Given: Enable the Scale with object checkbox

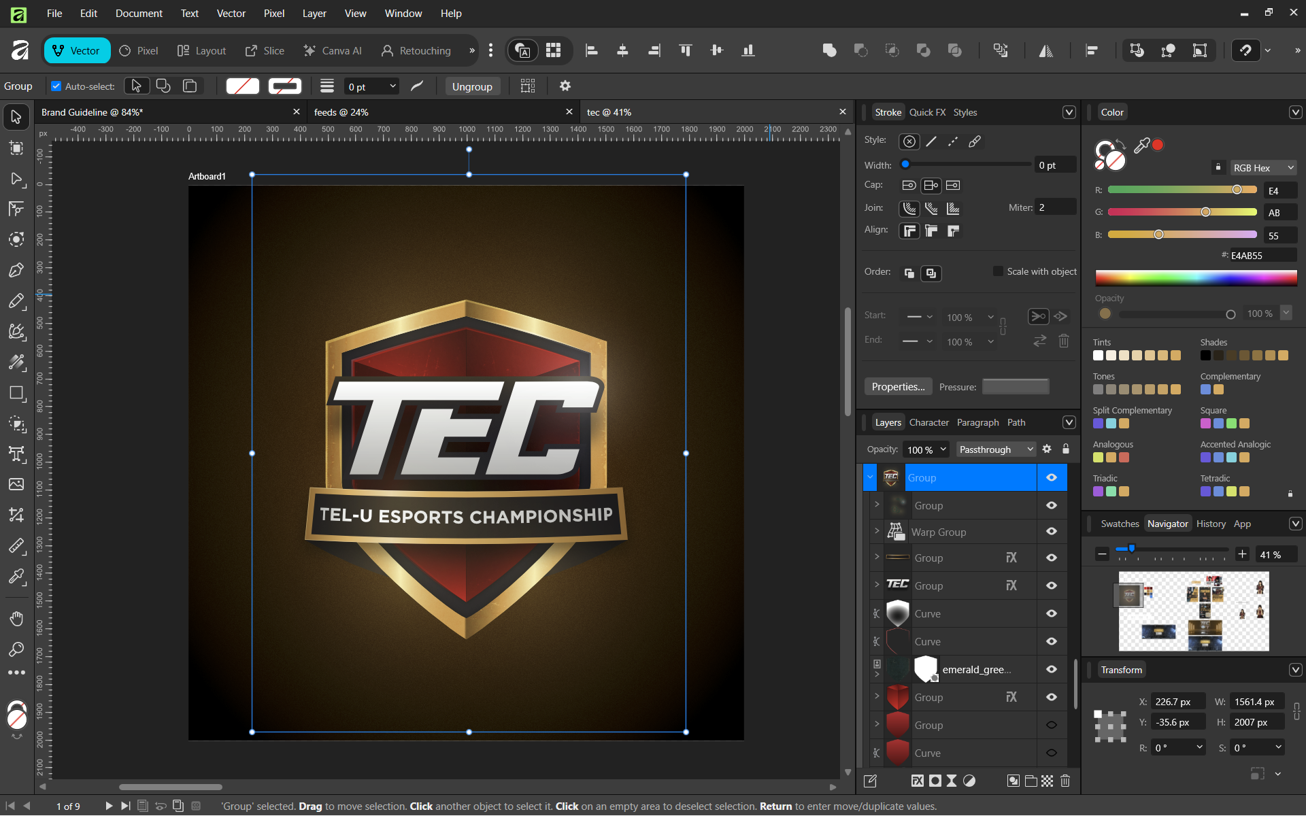Looking at the screenshot, I should [998, 271].
